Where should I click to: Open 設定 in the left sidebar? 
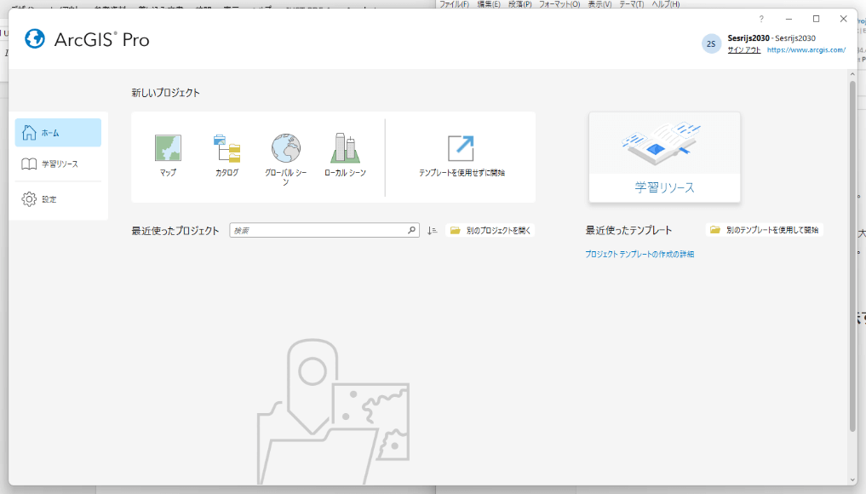58,199
